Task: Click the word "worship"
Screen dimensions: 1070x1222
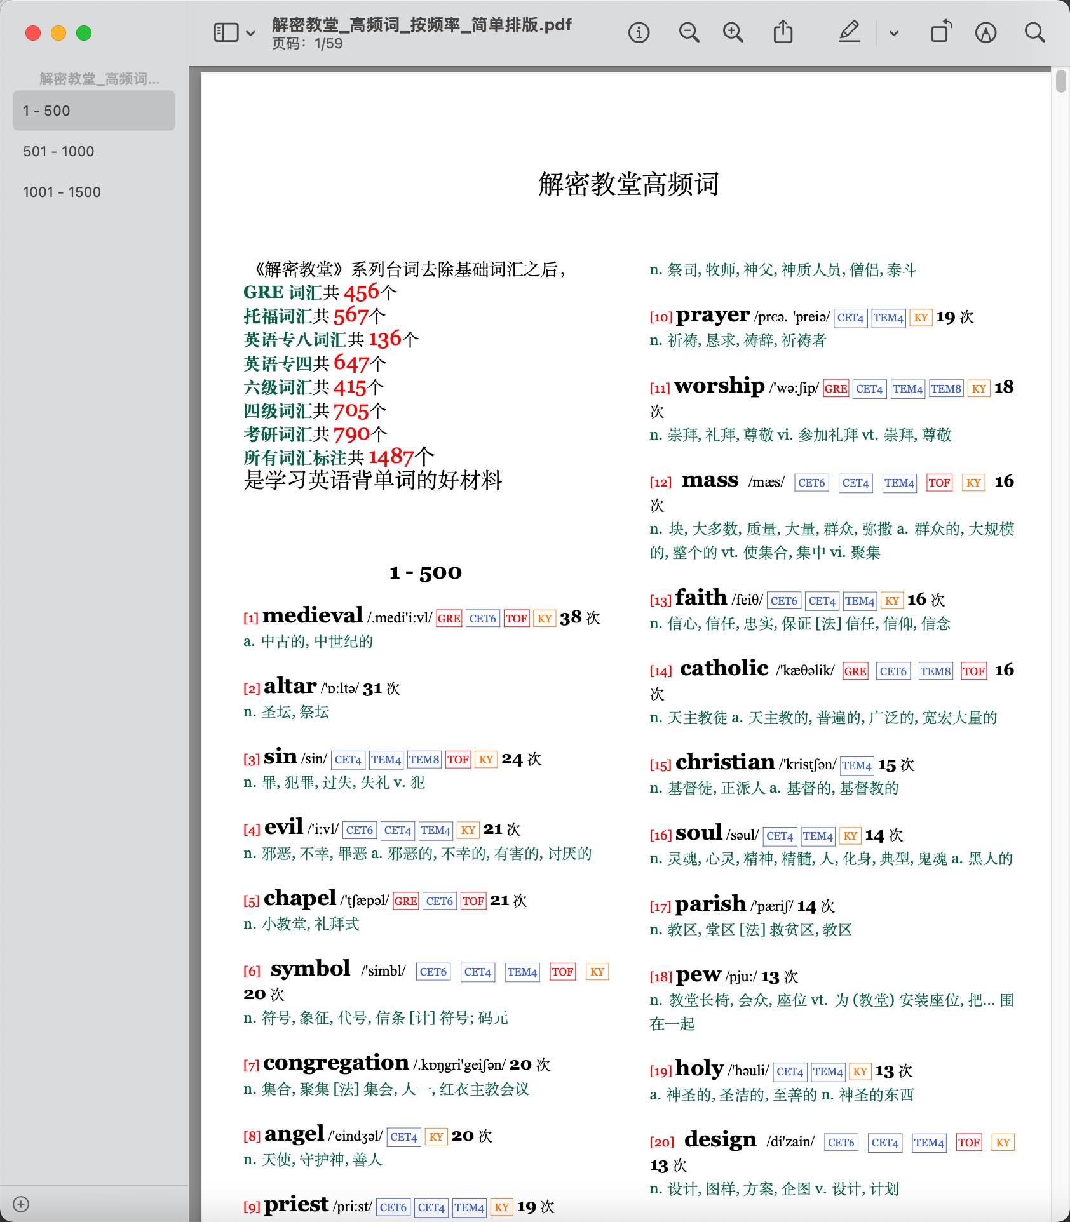Action: (x=719, y=386)
